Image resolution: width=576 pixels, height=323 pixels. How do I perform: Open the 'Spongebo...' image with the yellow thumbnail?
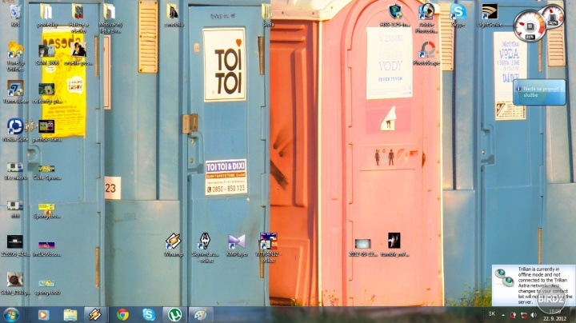(46, 211)
